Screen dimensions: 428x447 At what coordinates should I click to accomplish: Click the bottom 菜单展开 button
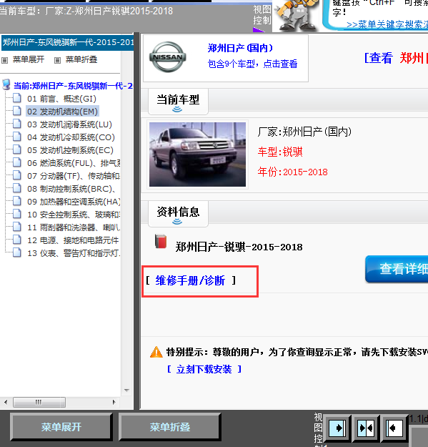point(61,427)
